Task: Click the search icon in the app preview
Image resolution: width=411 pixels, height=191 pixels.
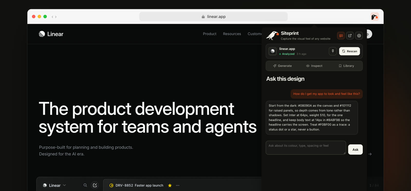Action: click(85, 185)
